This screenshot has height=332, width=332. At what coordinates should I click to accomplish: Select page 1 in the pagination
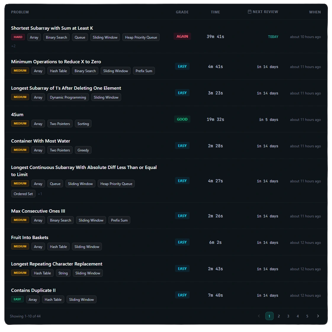(x=269, y=316)
